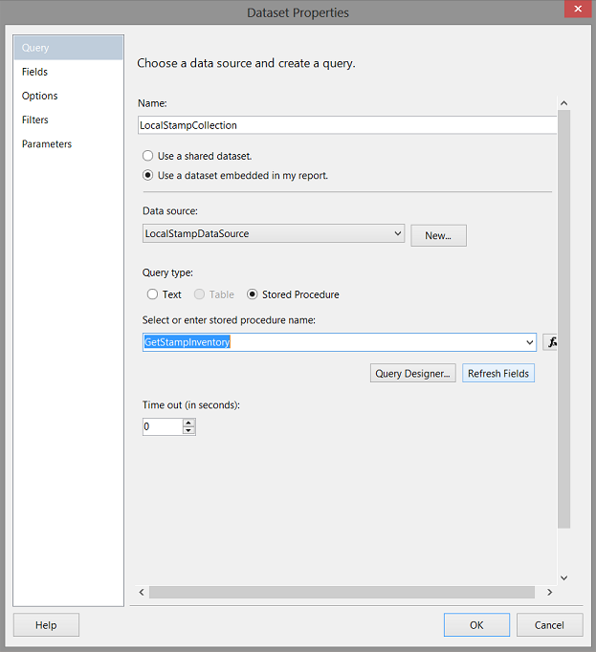This screenshot has height=652, width=596.
Task: Click the horizontal scrollbar left arrow
Action: (143, 592)
